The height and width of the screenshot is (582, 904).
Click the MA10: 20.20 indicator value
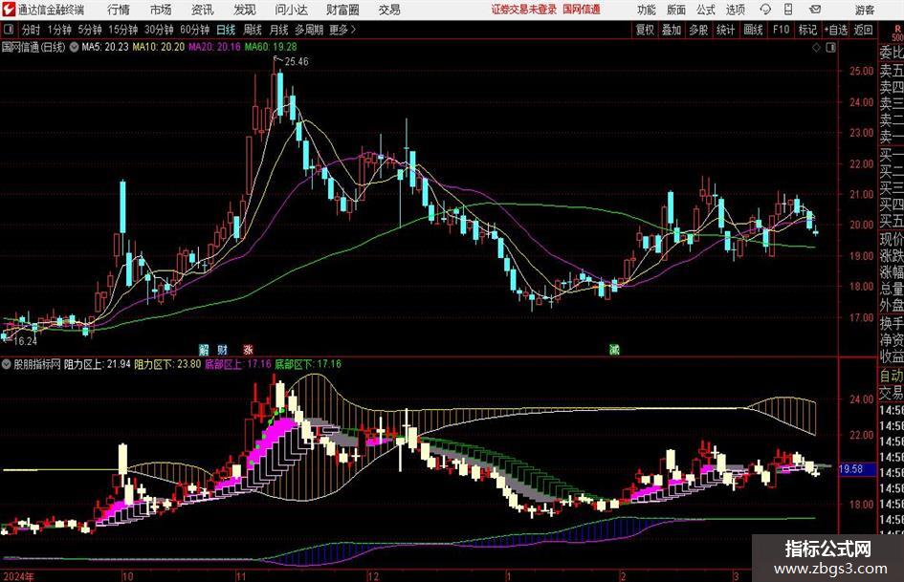pyautogui.click(x=159, y=47)
